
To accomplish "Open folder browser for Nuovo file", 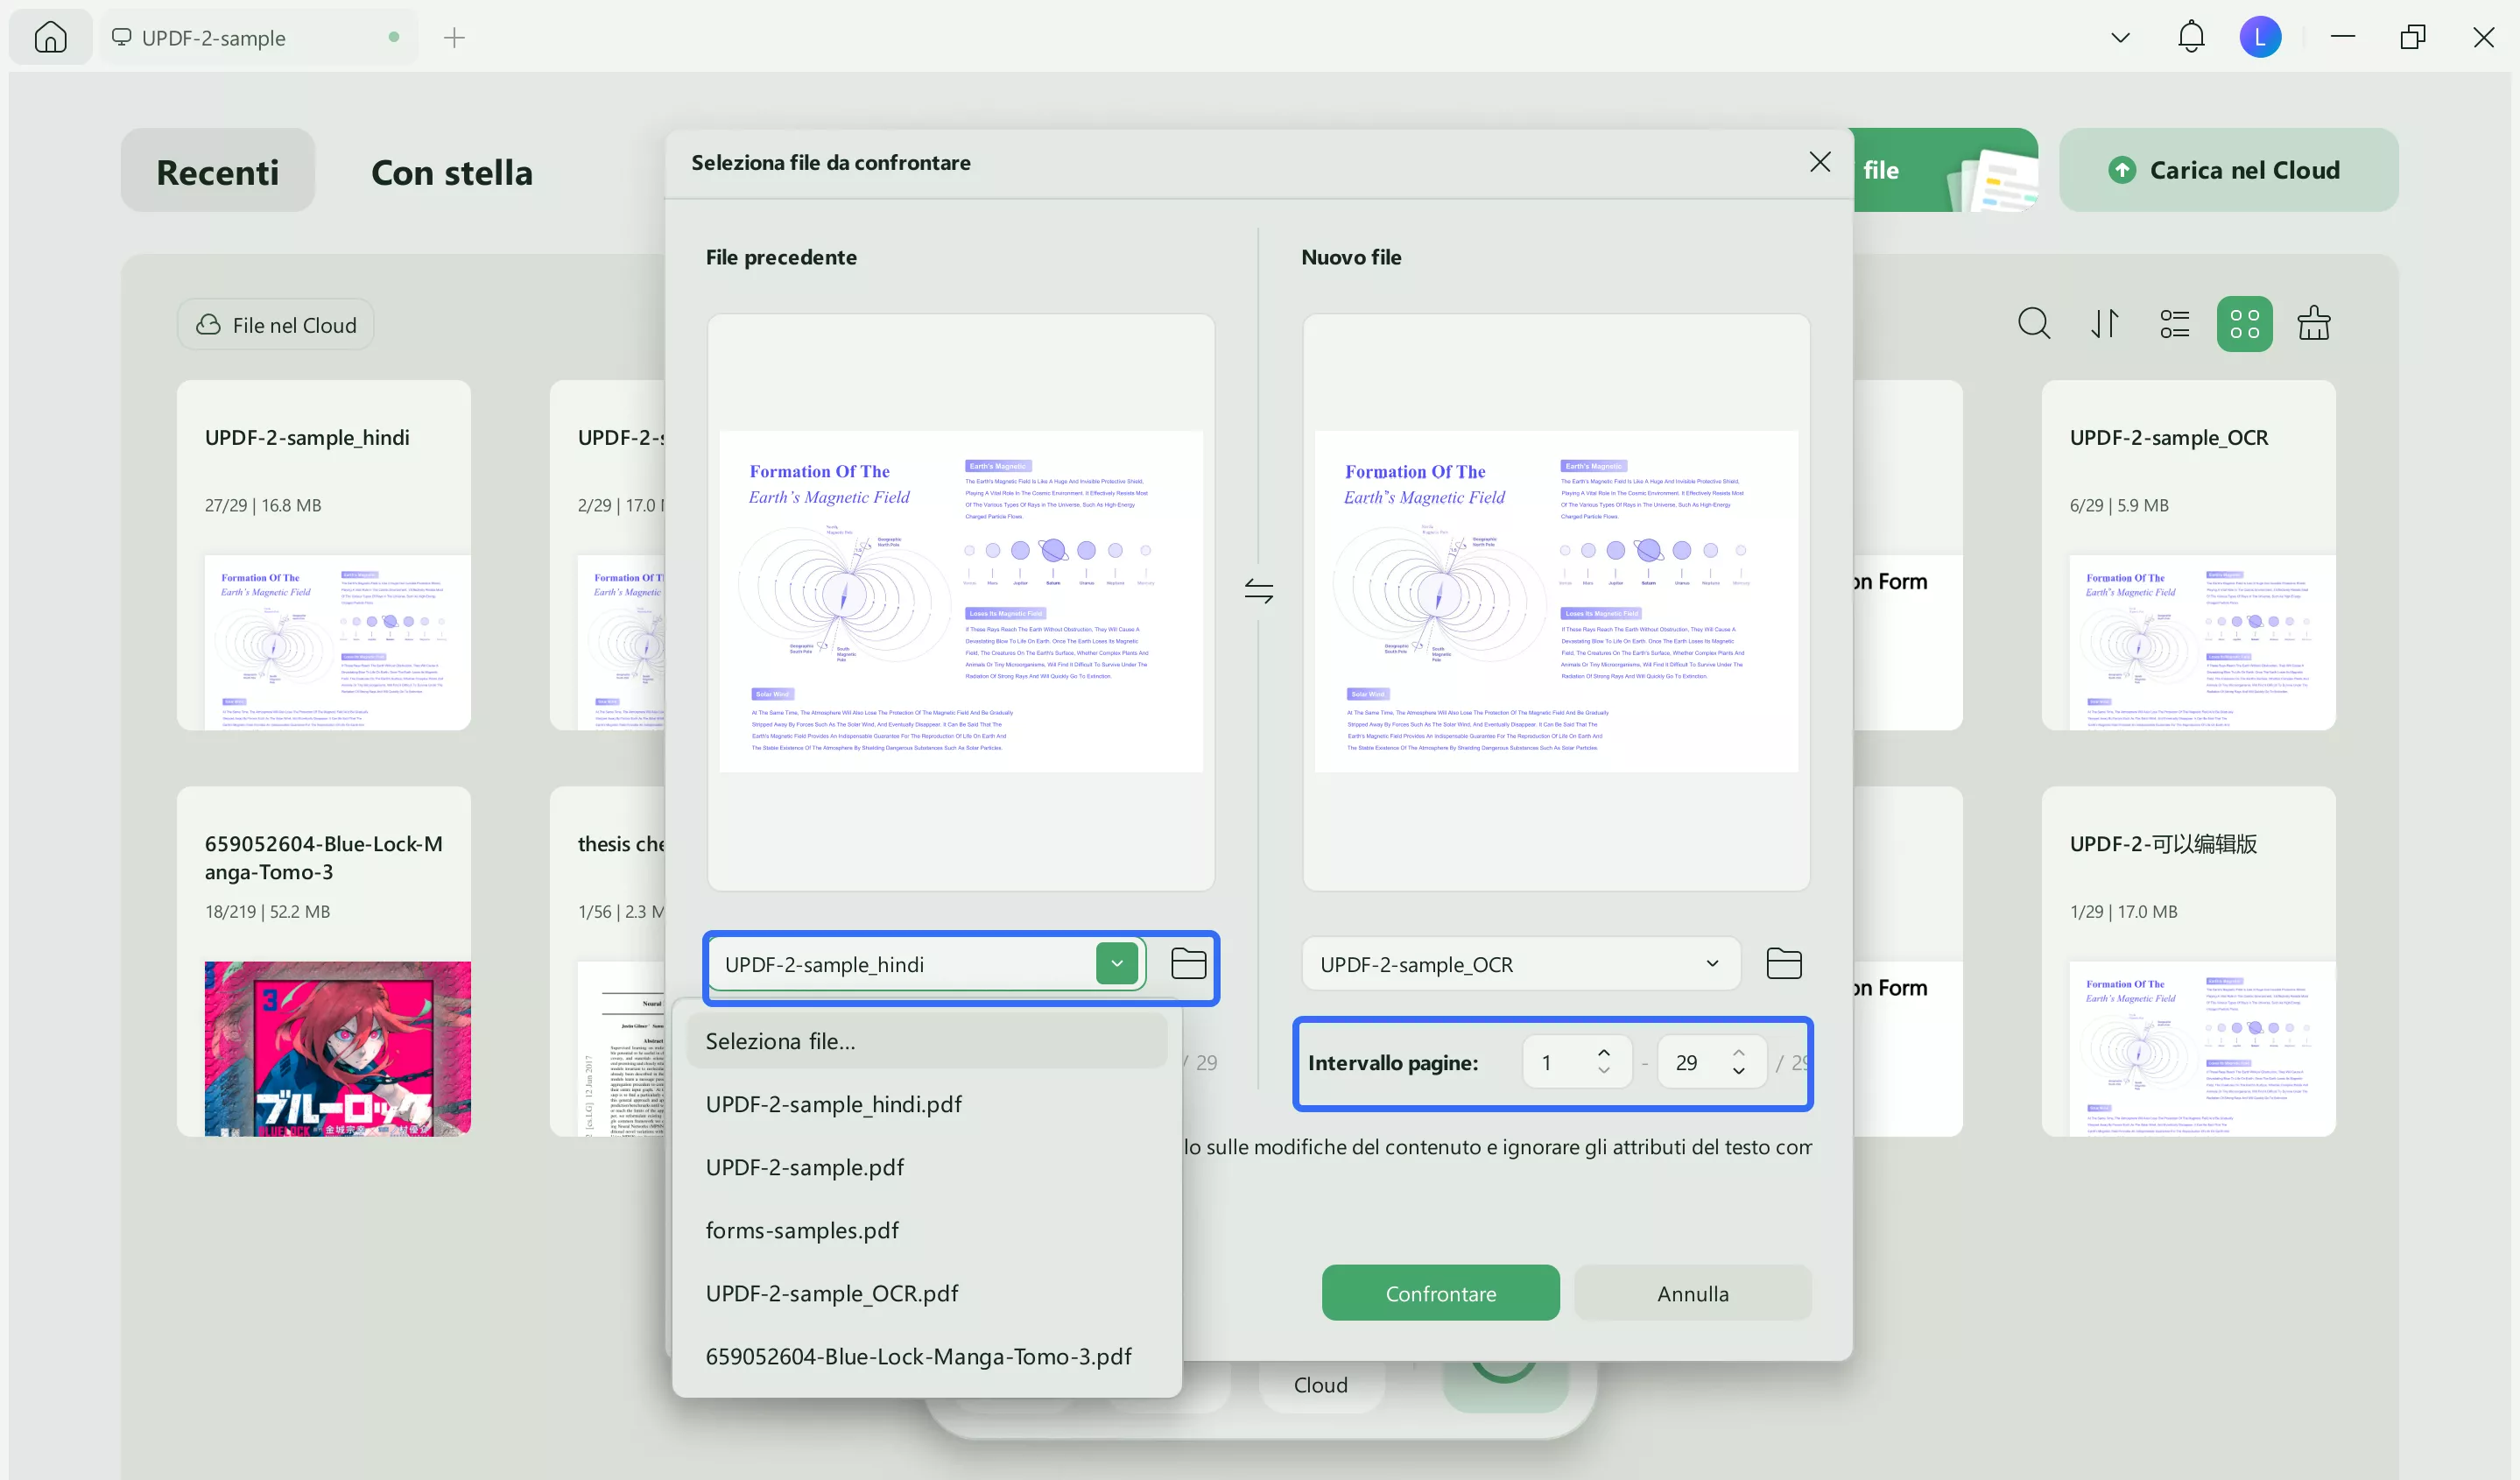I will tap(1783, 964).
